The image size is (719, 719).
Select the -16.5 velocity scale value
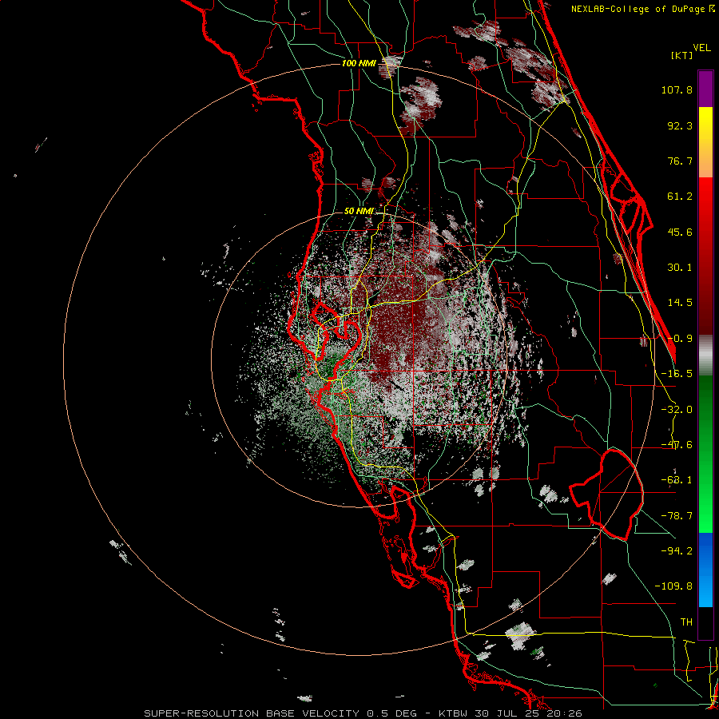click(x=677, y=374)
